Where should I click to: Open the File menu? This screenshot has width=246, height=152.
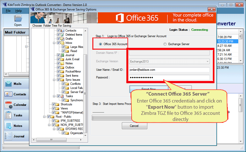click(8, 11)
